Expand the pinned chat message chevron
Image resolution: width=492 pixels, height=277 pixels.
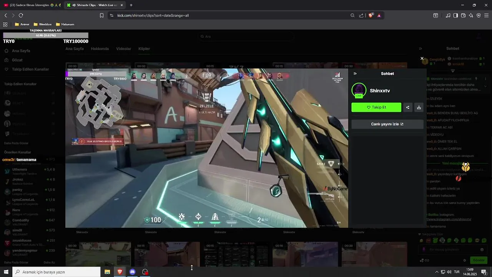(485, 86)
